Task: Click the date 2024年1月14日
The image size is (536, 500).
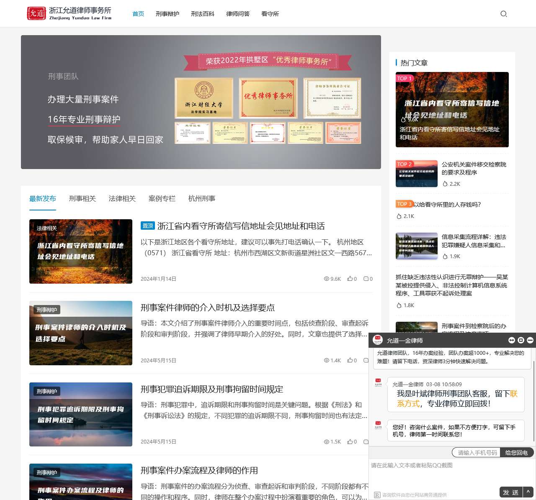Action: (158, 279)
